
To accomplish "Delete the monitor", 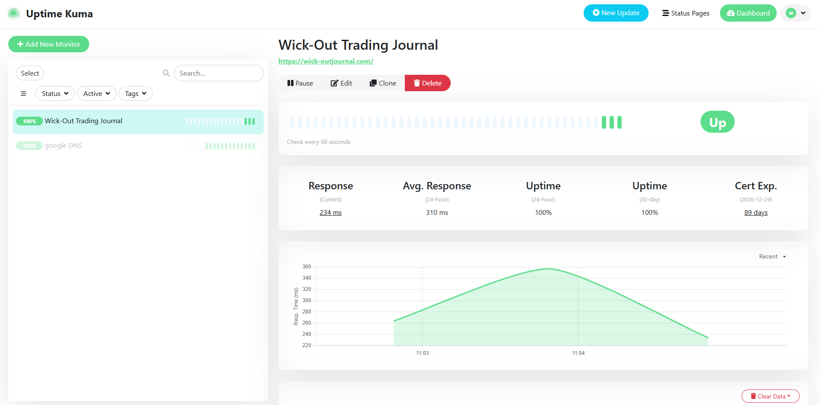I will pos(427,83).
